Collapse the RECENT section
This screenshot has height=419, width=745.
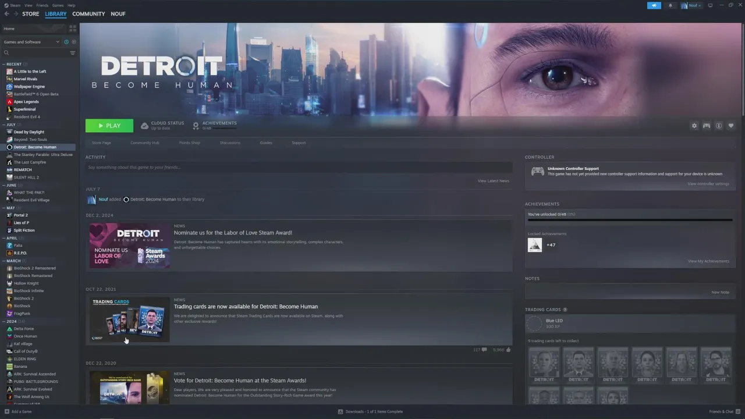3,64
